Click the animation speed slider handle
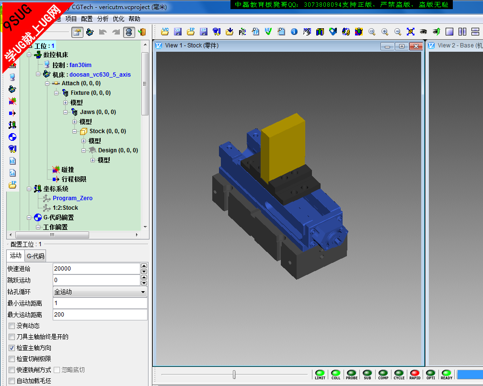This screenshot has width=483, height=386. 234,375
